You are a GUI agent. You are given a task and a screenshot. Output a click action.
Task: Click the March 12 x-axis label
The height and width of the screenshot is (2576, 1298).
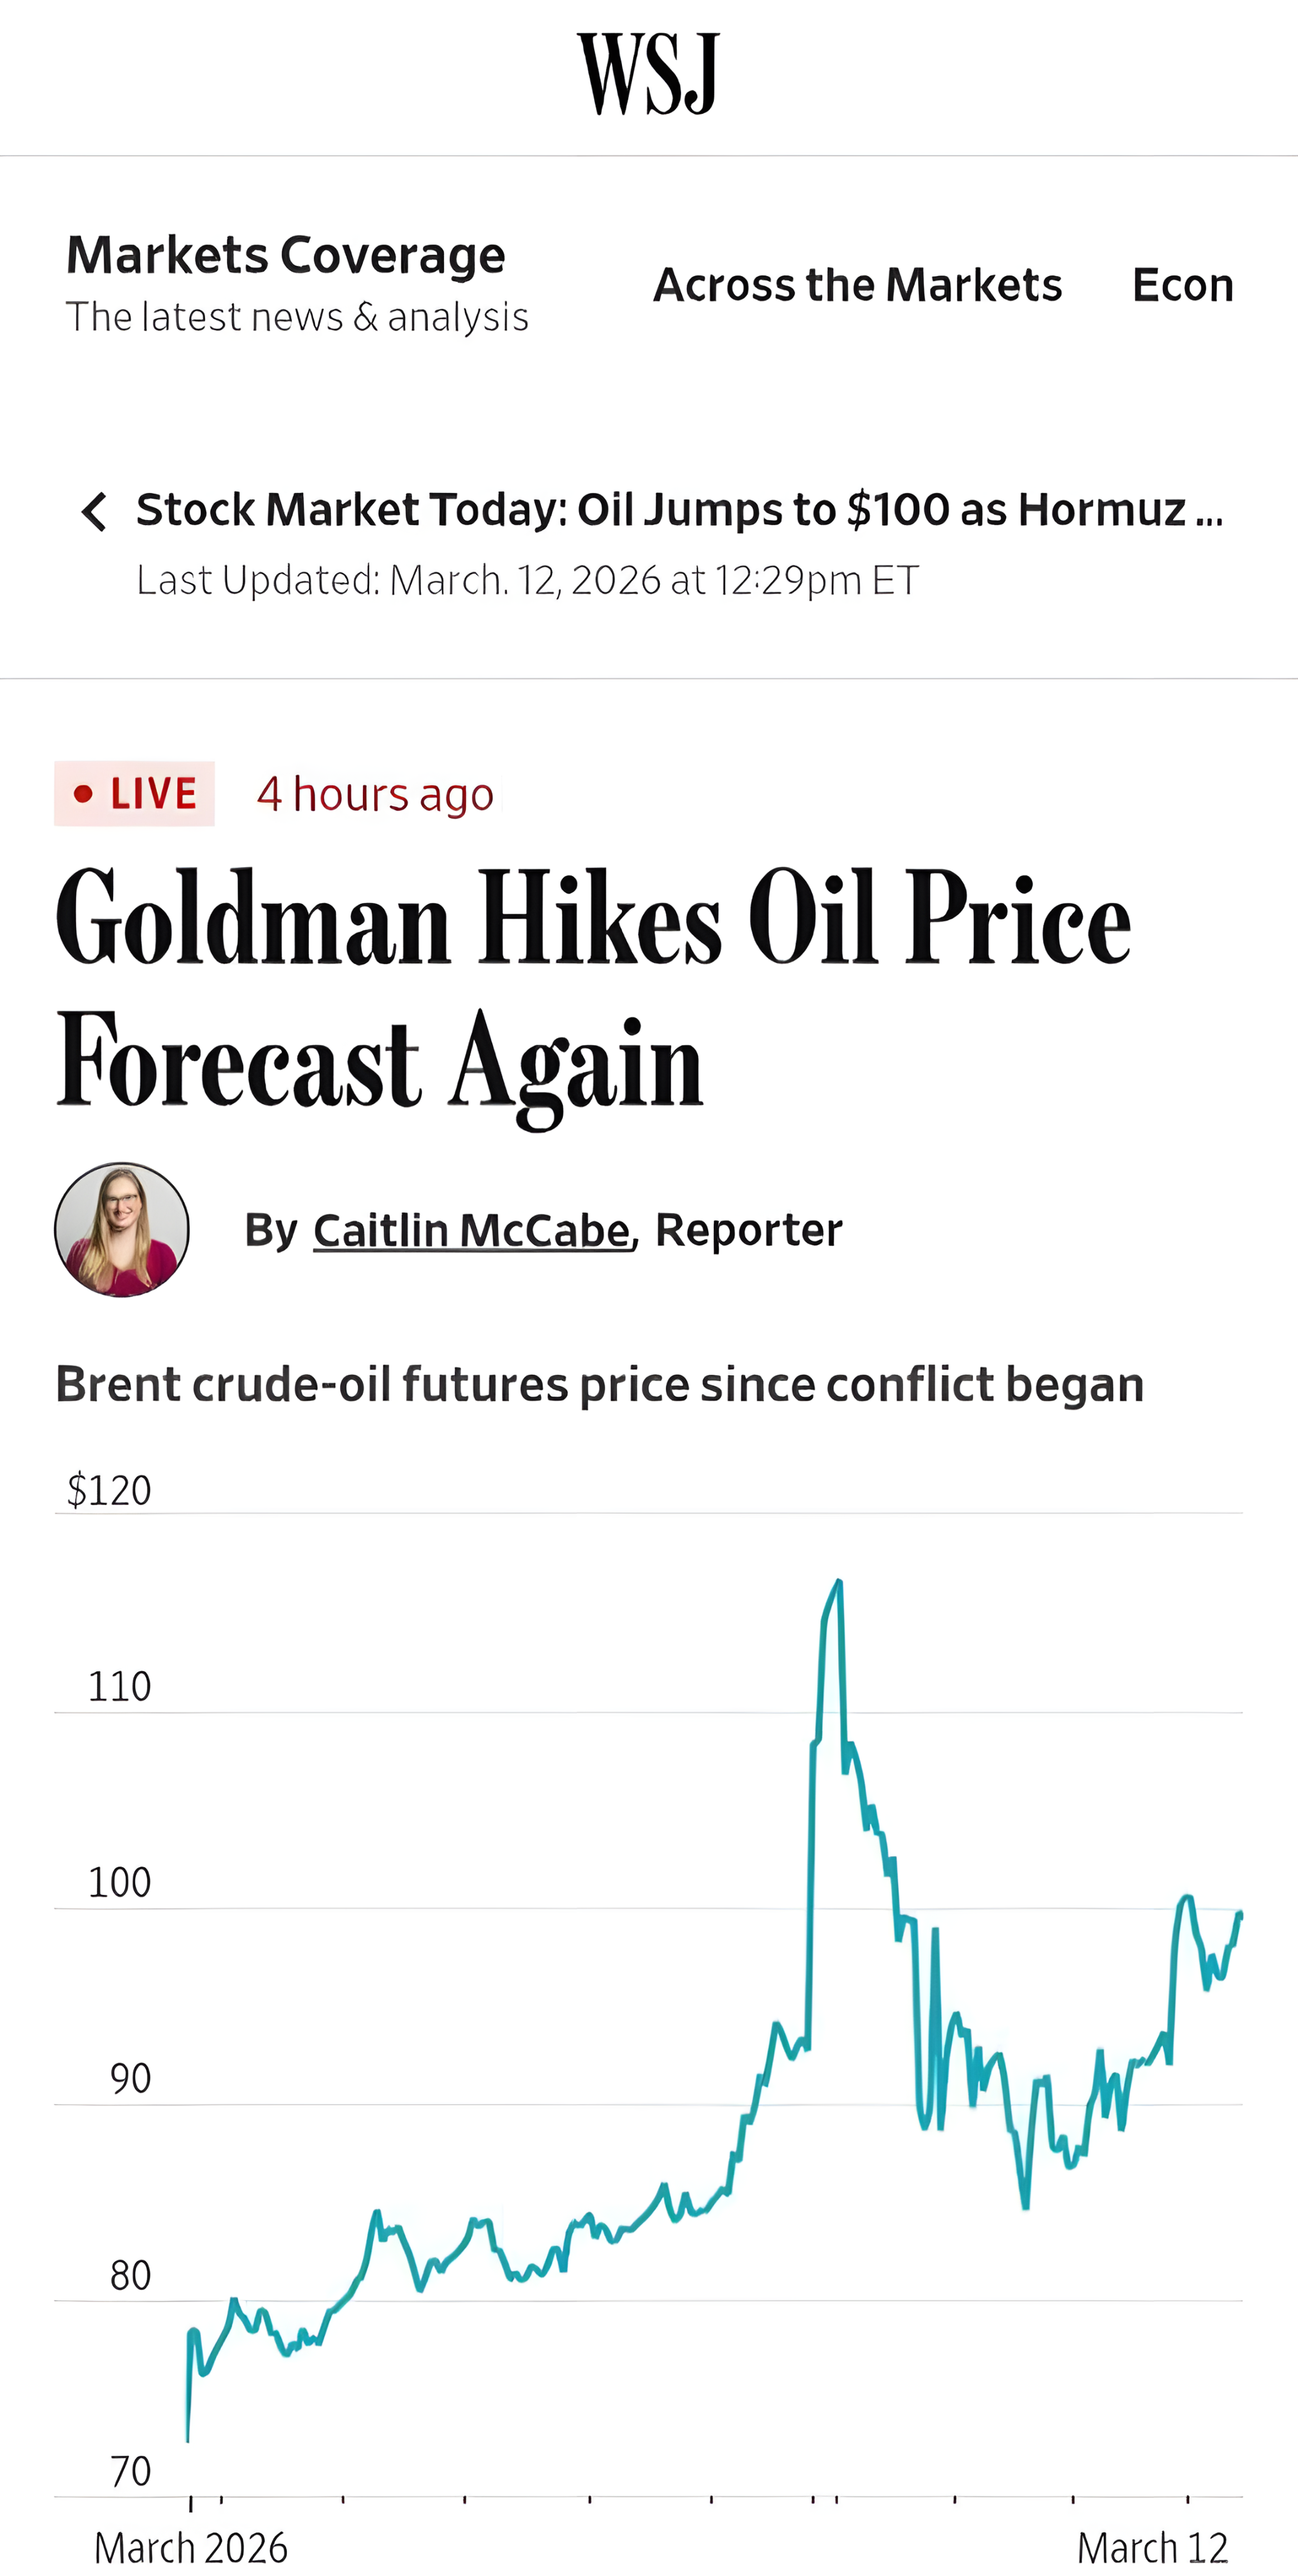[1152, 2547]
